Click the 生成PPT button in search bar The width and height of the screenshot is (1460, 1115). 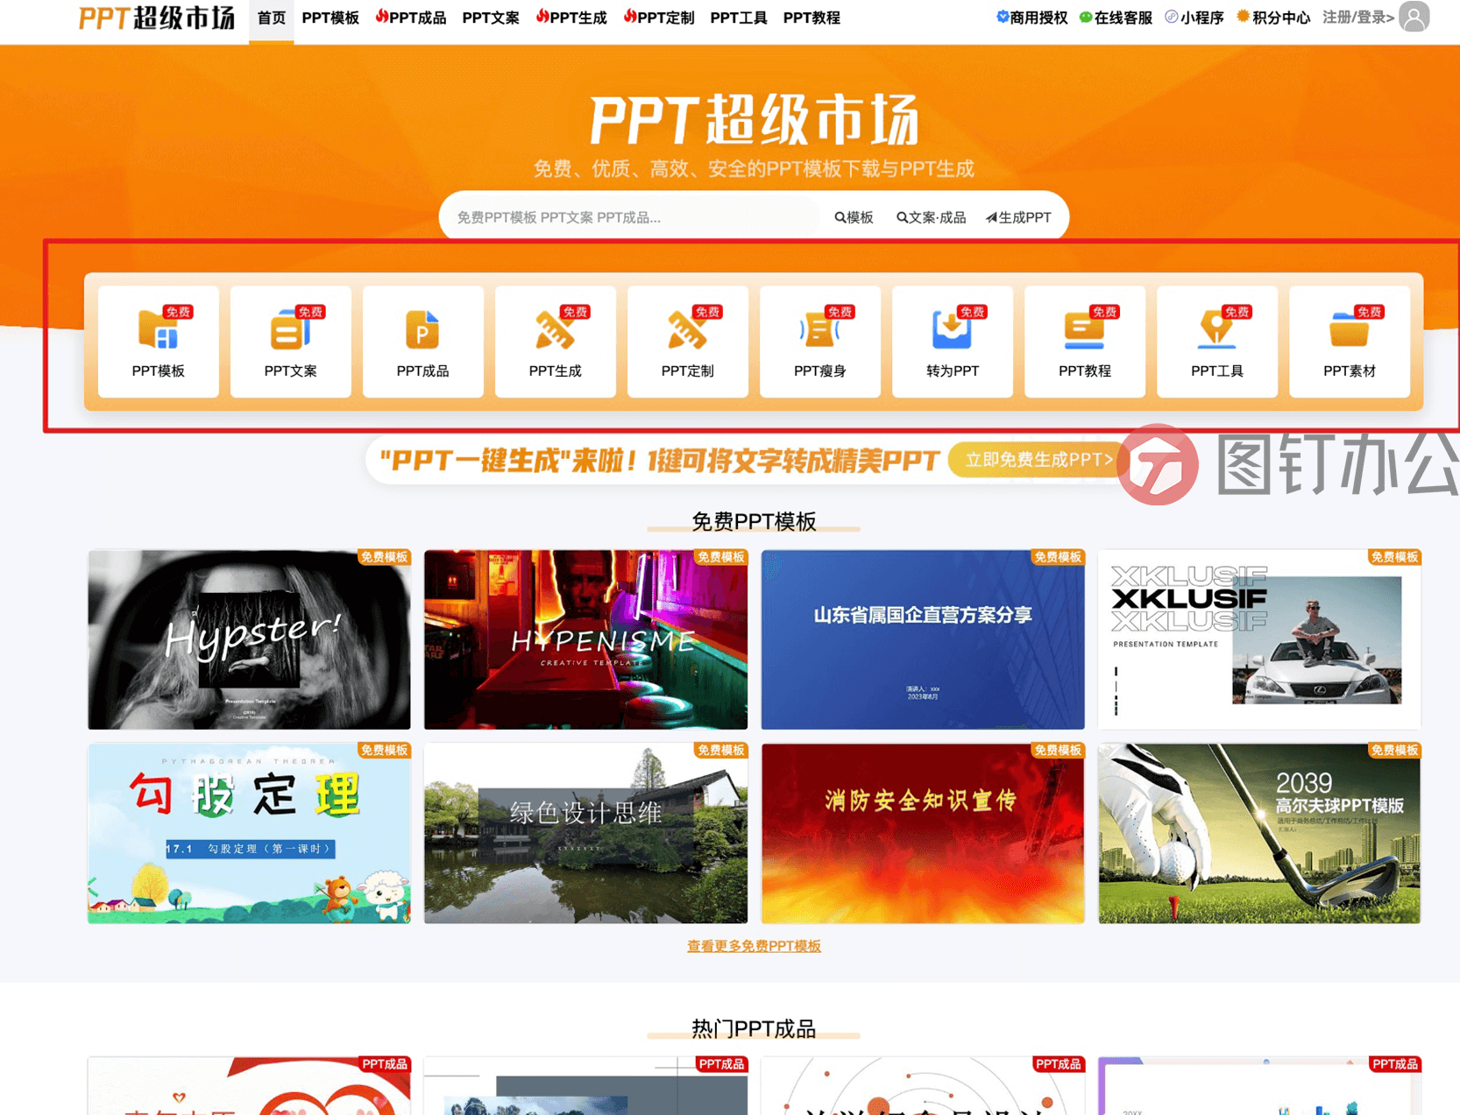(1018, 217)
